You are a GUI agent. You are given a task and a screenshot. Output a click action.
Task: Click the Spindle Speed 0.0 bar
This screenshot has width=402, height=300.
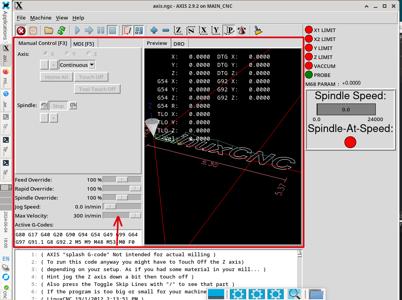346,109
